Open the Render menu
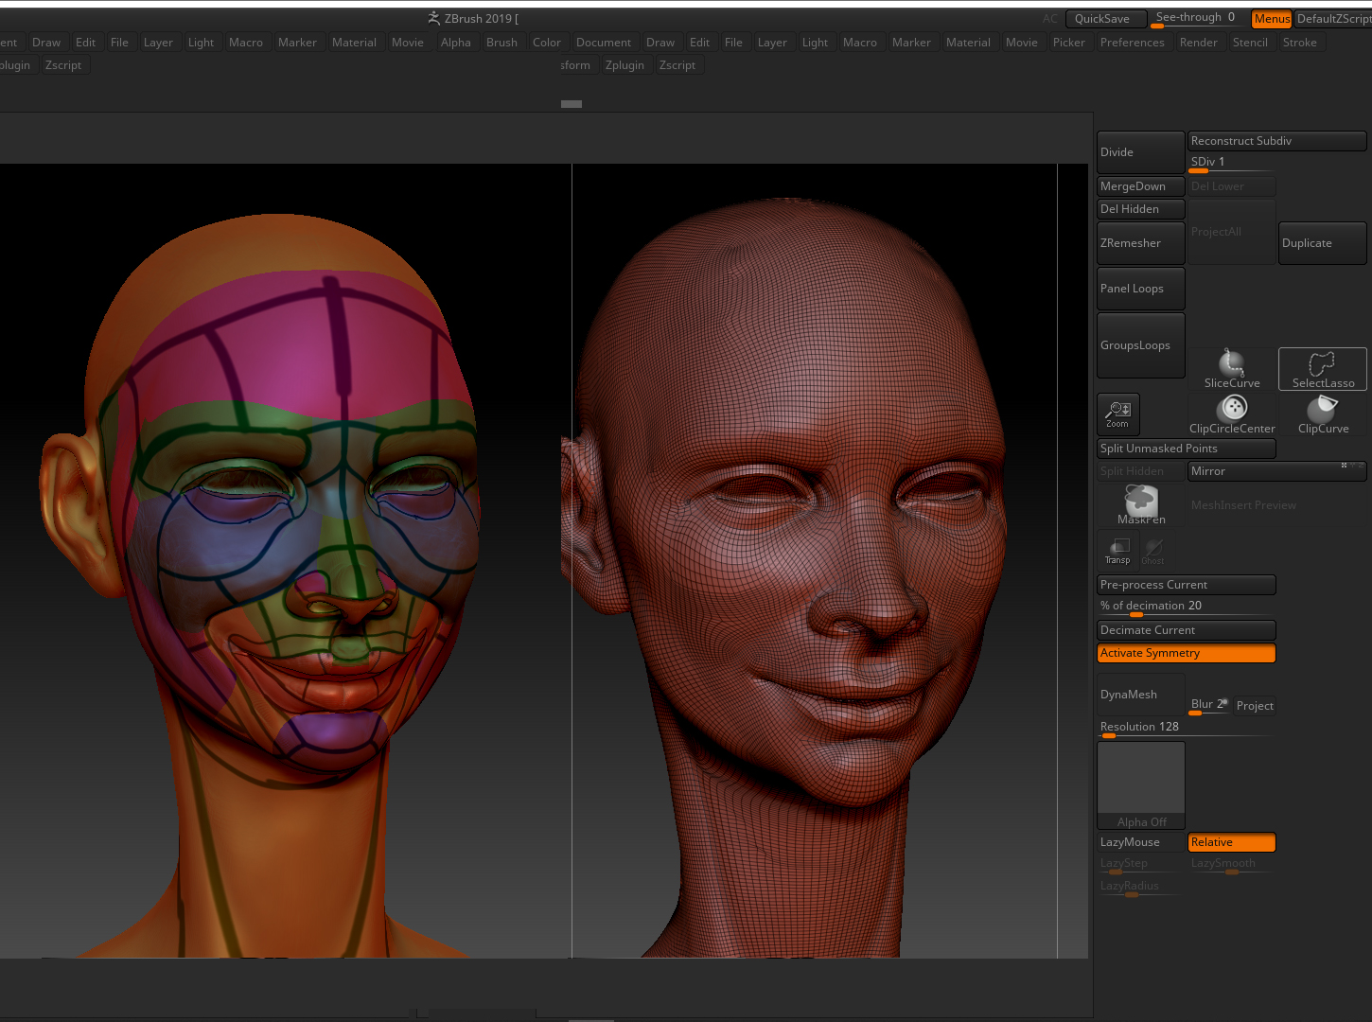Screen dimensions: 1372x1022 coord(1198,43)
